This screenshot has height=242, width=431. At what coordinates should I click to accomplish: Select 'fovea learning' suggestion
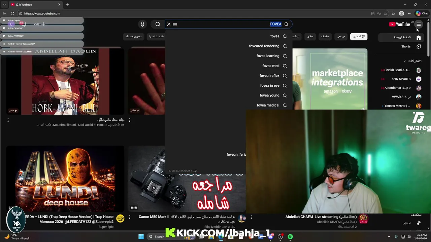[229, 56]
